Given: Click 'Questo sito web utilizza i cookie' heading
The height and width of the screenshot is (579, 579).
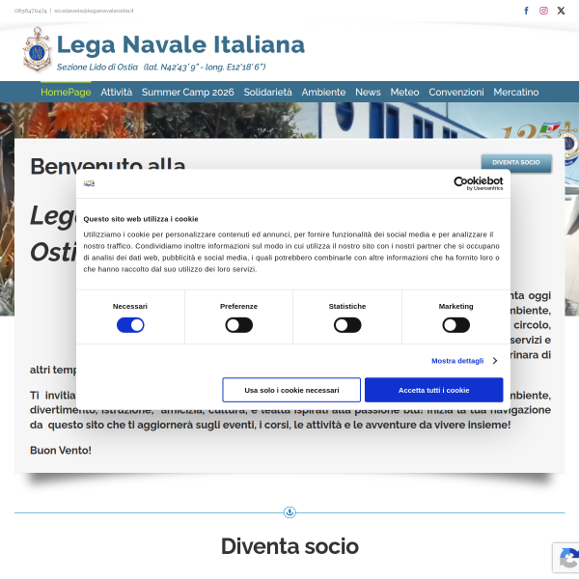Looking at the screenshot, I should [141, 219].
